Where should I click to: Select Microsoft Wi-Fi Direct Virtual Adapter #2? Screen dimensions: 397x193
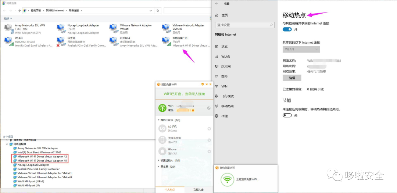coord(42,157)
